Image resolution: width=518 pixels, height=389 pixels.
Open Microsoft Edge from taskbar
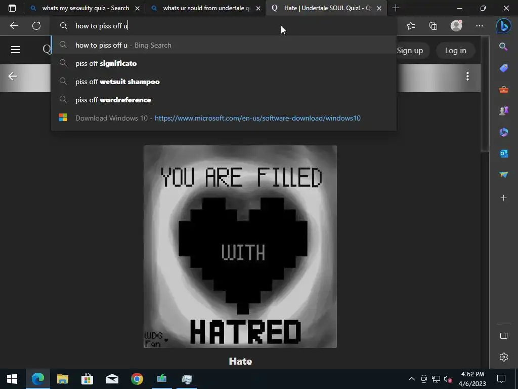[x=37, y=379]
